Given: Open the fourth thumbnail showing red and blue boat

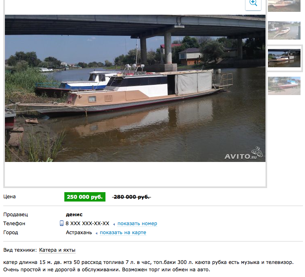Looking at the screenshot, I should pyautogui.click(x=284, y=86).
